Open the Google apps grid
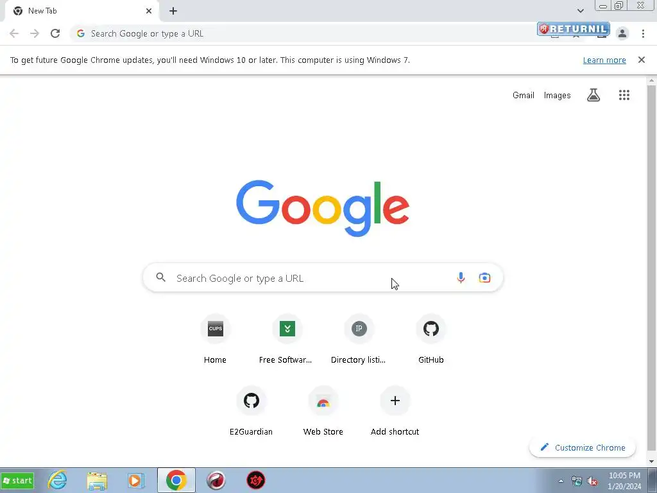 [x=624, y=95]
